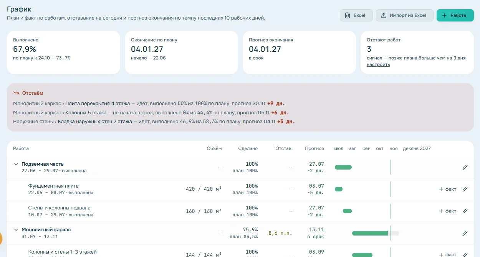Click the ноя month label
The height and width of the screenshot is (257, 480).
coord(394,148)
